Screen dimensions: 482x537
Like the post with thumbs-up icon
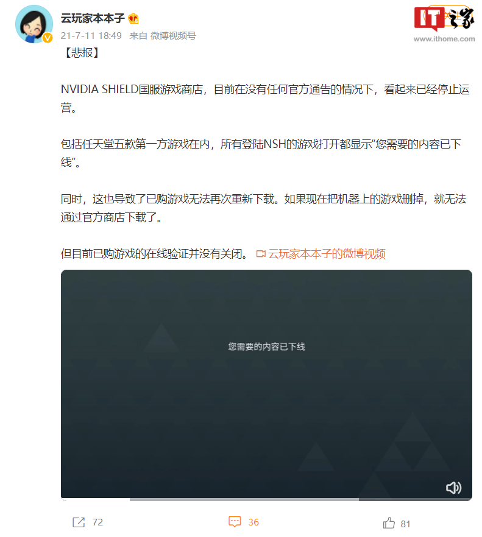(x=389, y=523)
